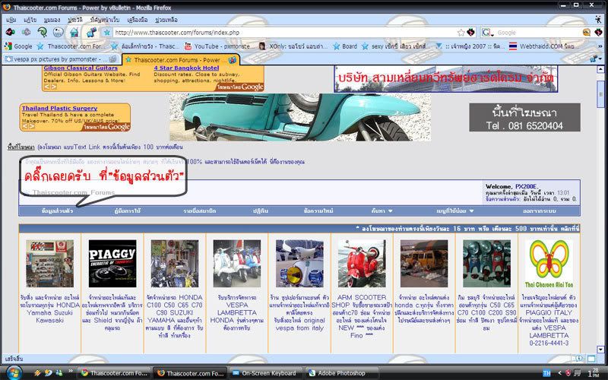Click the Thai Charoen Alai Yon butterfly logo

(x=549, y=263)
